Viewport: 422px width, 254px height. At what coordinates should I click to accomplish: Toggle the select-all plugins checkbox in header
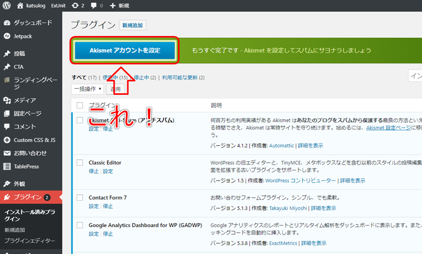(80, 105)
